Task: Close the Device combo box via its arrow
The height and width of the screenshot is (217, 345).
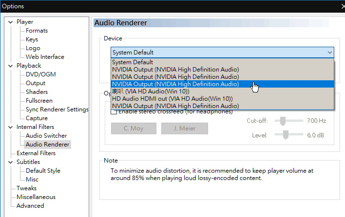Action: tap(329, 53)
